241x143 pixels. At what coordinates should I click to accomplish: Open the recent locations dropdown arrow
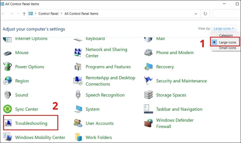coord(18,14)
